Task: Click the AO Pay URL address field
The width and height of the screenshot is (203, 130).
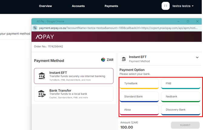Action: click(x=118, y=28)
